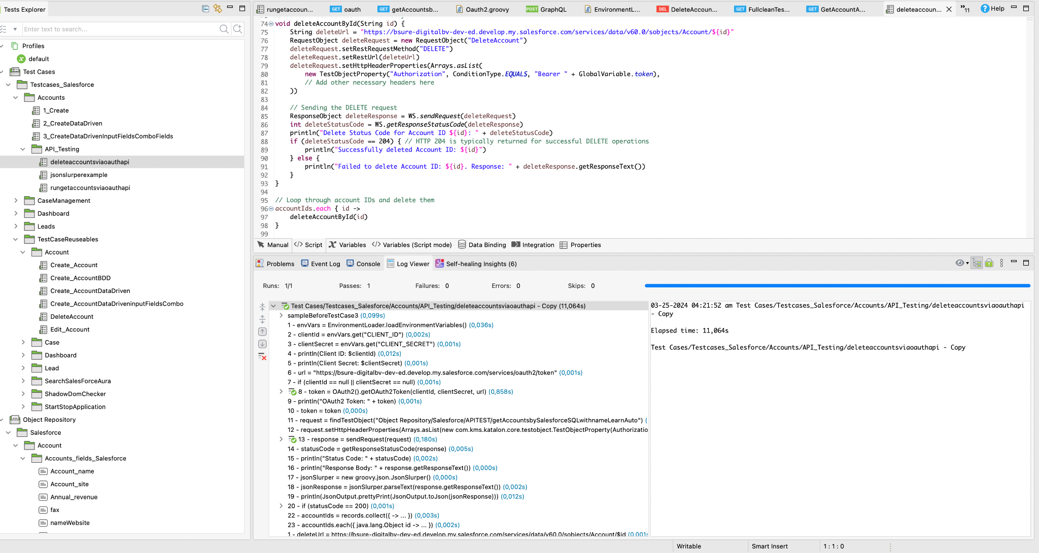1039x553 pixels.
Task: Click the remove-failed red X log icon
Action: (262, 357)
